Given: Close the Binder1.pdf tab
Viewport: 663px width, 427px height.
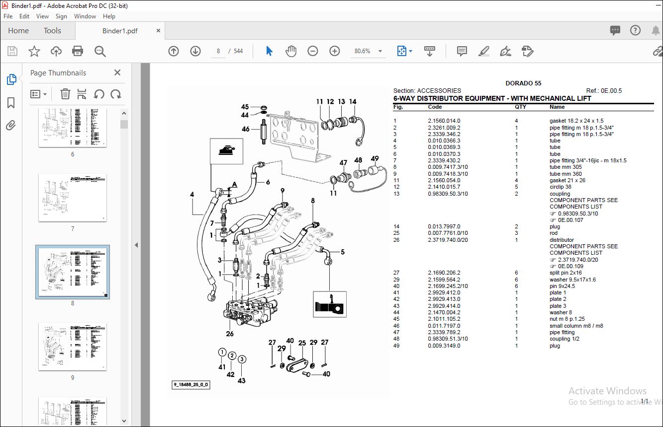Looking at the screenshot, I should click(x=159, y=31).
